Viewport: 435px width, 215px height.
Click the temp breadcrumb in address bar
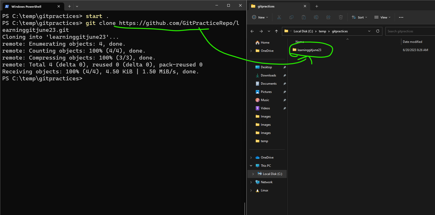point(322,31)
